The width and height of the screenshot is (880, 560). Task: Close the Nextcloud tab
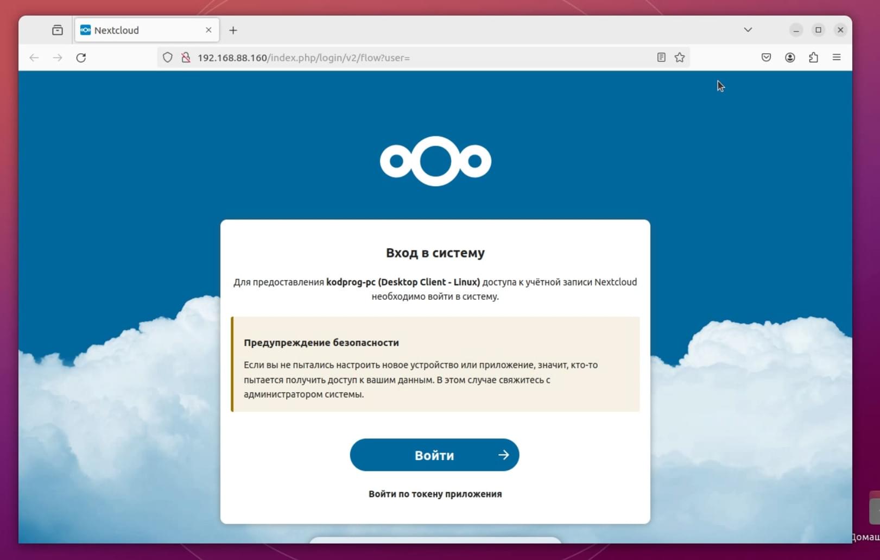[208, 30]
